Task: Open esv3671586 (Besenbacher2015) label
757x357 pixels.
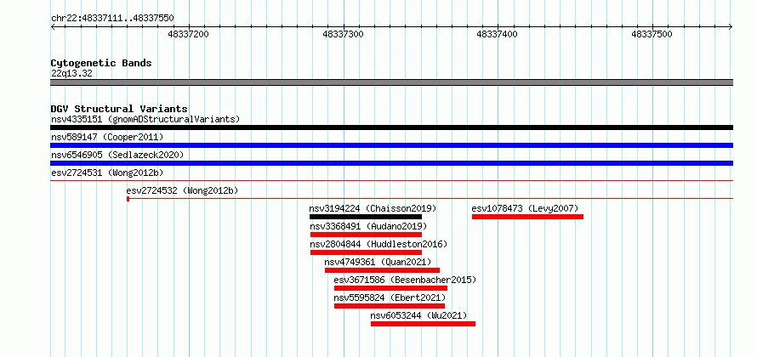Action: coord(405,280)
